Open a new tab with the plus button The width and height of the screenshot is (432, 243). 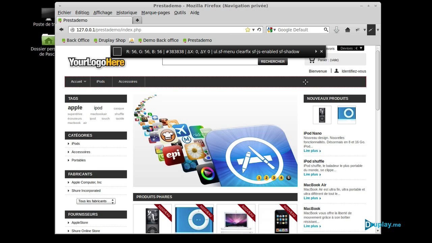(137, 20)
